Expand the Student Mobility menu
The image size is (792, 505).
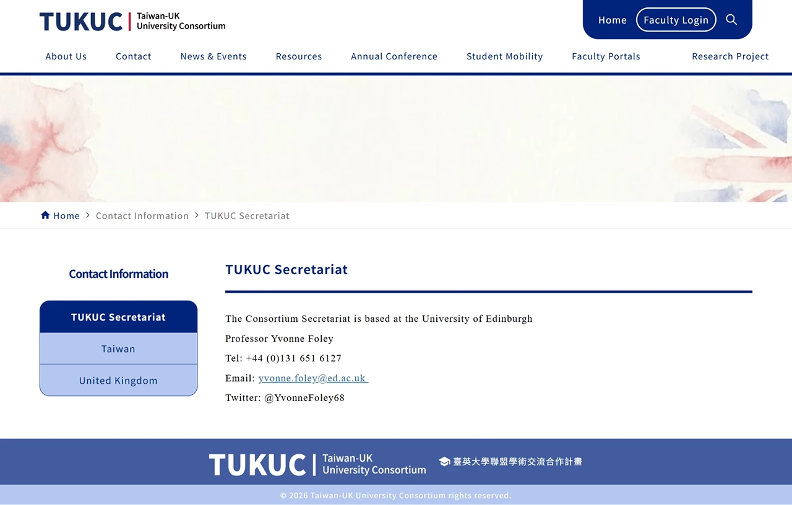pos(504,56)
